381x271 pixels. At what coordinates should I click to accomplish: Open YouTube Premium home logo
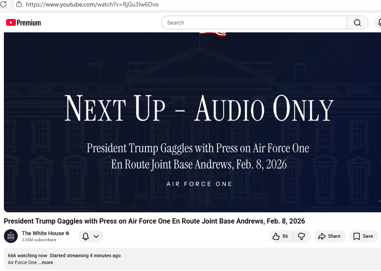point(23,22)
